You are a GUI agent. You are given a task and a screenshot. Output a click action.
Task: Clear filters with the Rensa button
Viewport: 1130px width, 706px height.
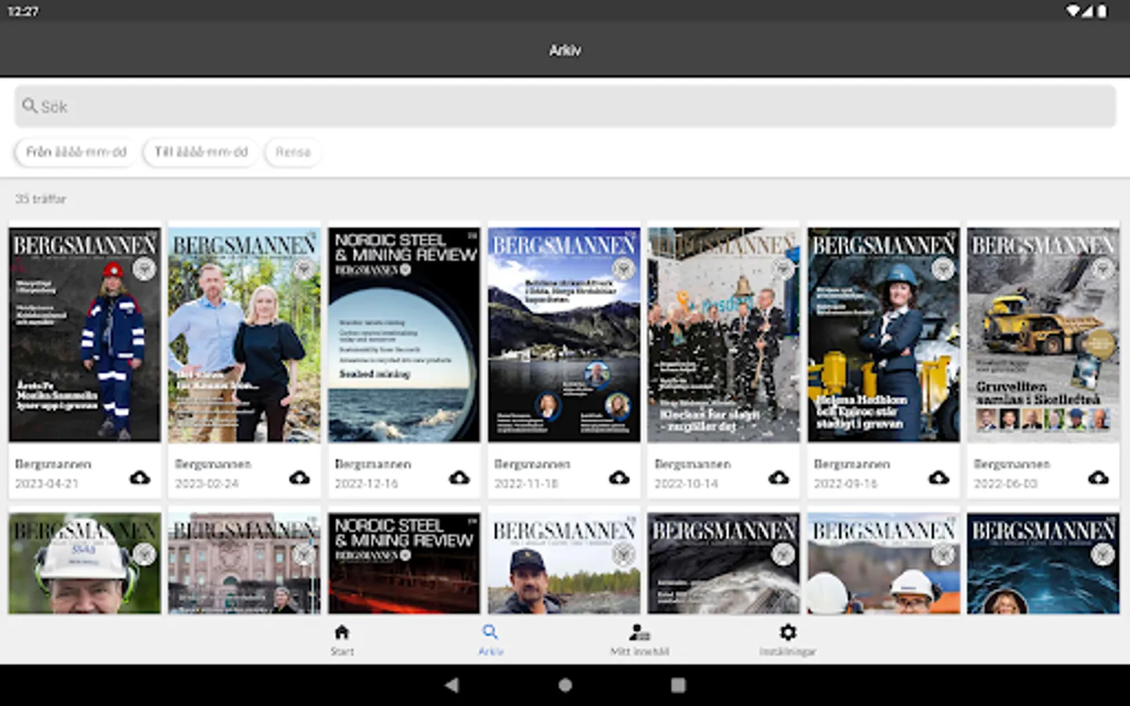[x=293, y=152]
